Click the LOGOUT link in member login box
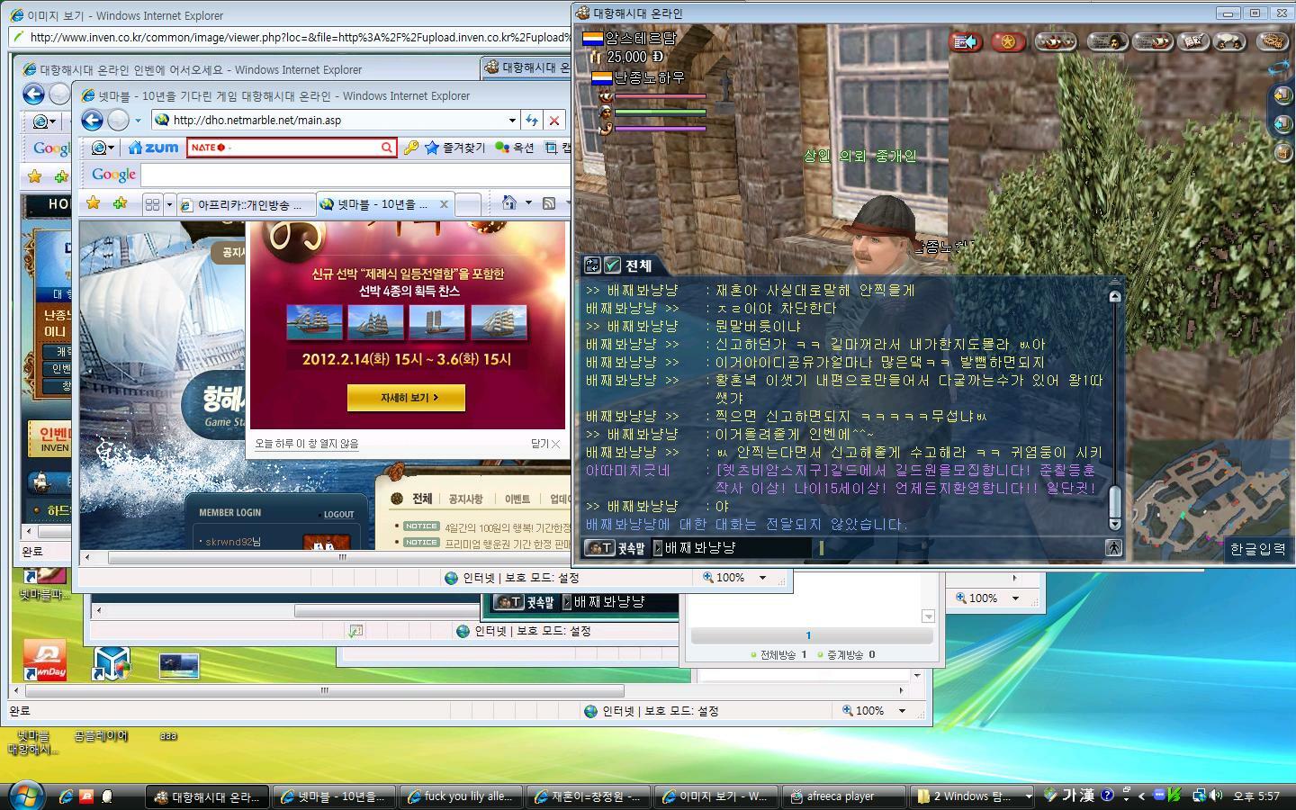Image resolution: width=1296 pixels, height=810 pixels. 338,515
